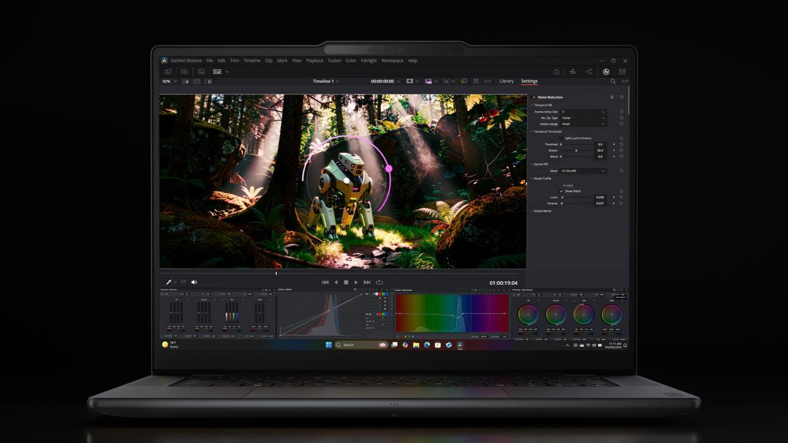Open Spatial NR Mode dropdown
This screenshot has width=788, height=443.
click(583, 171)
